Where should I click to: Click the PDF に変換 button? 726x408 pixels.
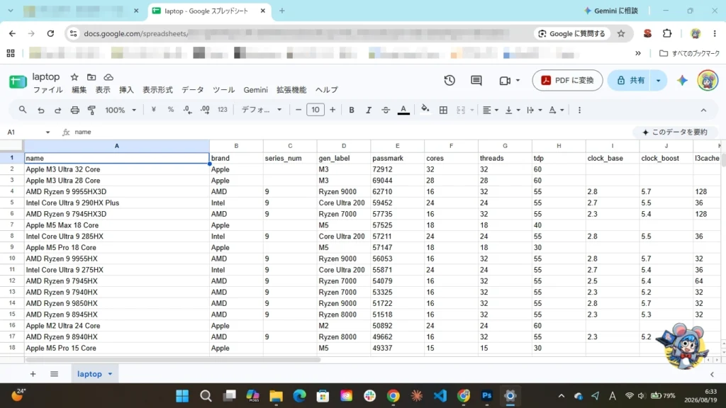(567, 81)
